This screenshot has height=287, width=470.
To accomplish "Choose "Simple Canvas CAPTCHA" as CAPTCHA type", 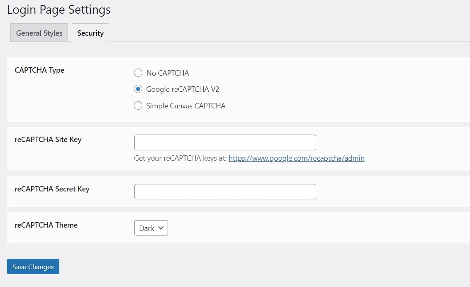I will 138,105.
